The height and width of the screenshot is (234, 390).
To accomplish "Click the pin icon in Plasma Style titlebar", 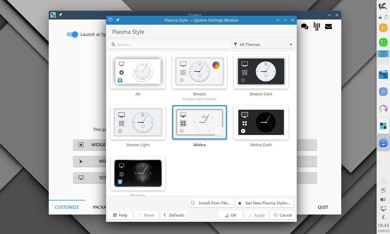I will click(x=118, y=20).
